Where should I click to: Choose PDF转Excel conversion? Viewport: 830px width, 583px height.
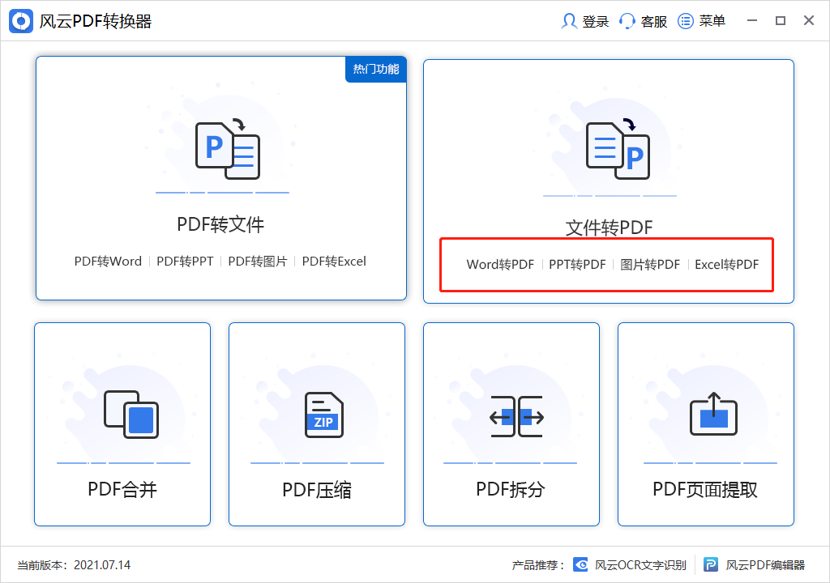[334, 262]
